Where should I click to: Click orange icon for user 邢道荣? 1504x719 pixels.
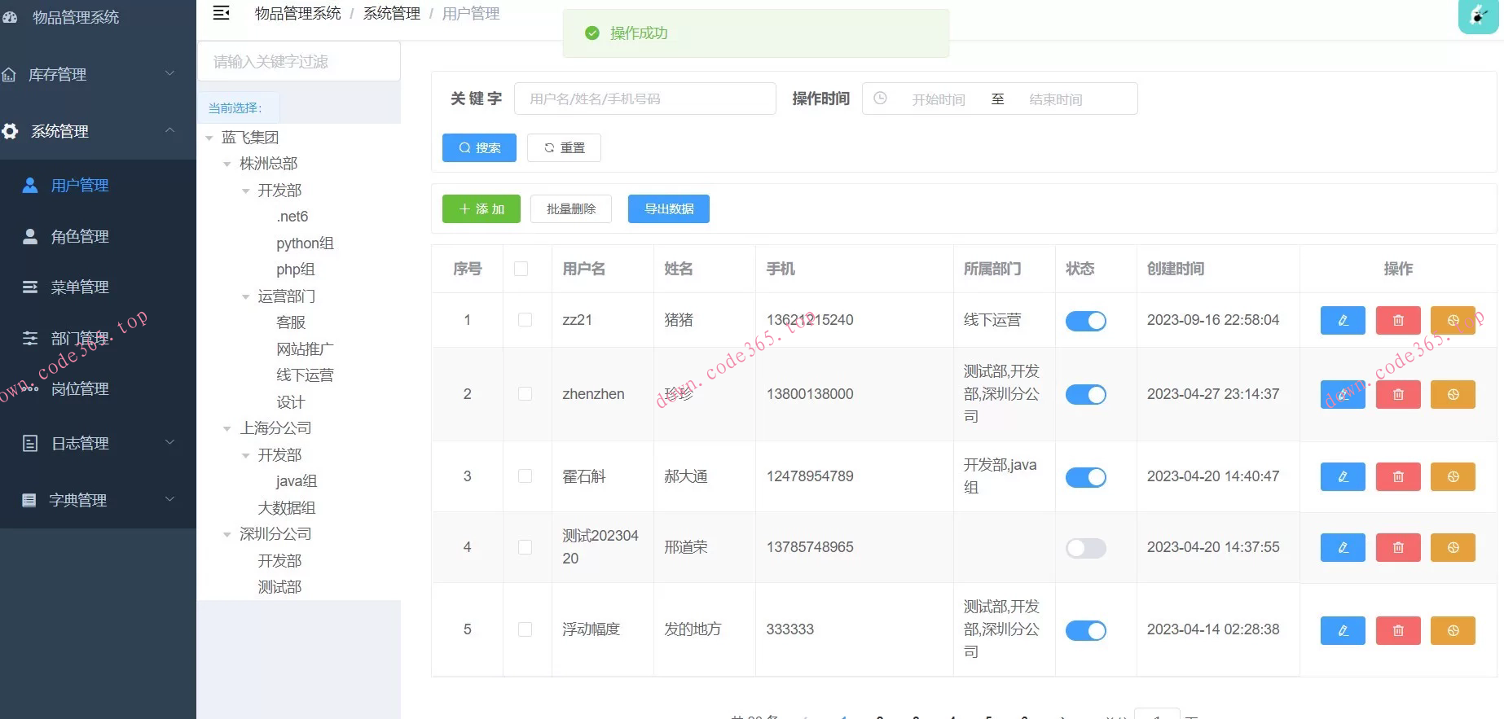1453,547
